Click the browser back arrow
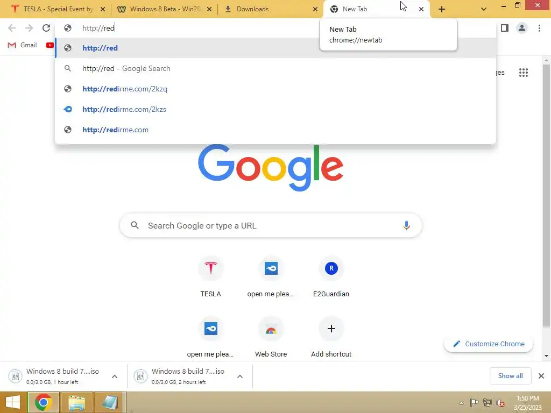 coord(12,28)
